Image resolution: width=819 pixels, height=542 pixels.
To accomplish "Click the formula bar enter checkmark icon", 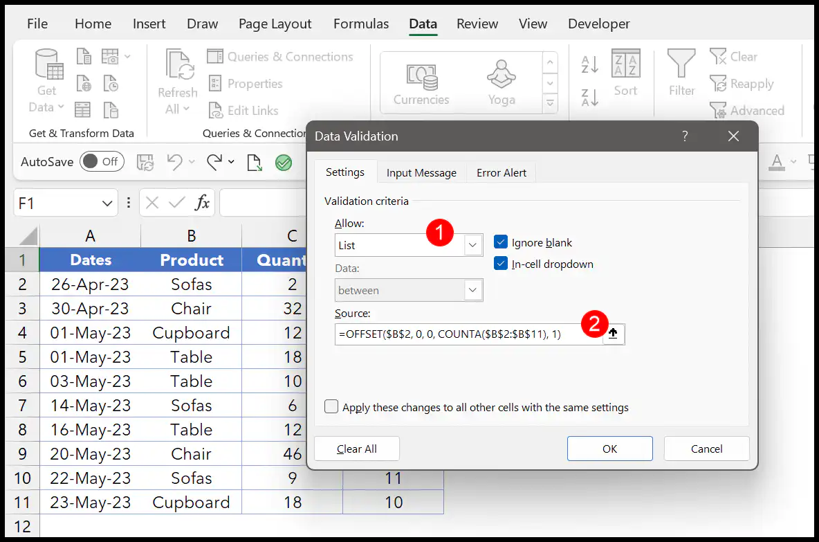I will pyautogui.click(x=177, y=202).
